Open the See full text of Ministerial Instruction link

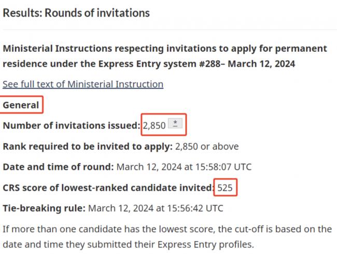[83, 84]
